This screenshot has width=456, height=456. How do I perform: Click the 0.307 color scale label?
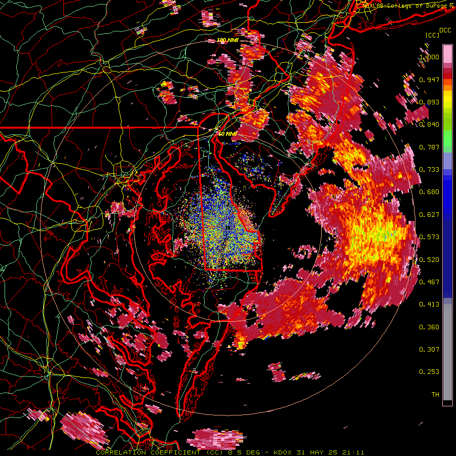429,349
